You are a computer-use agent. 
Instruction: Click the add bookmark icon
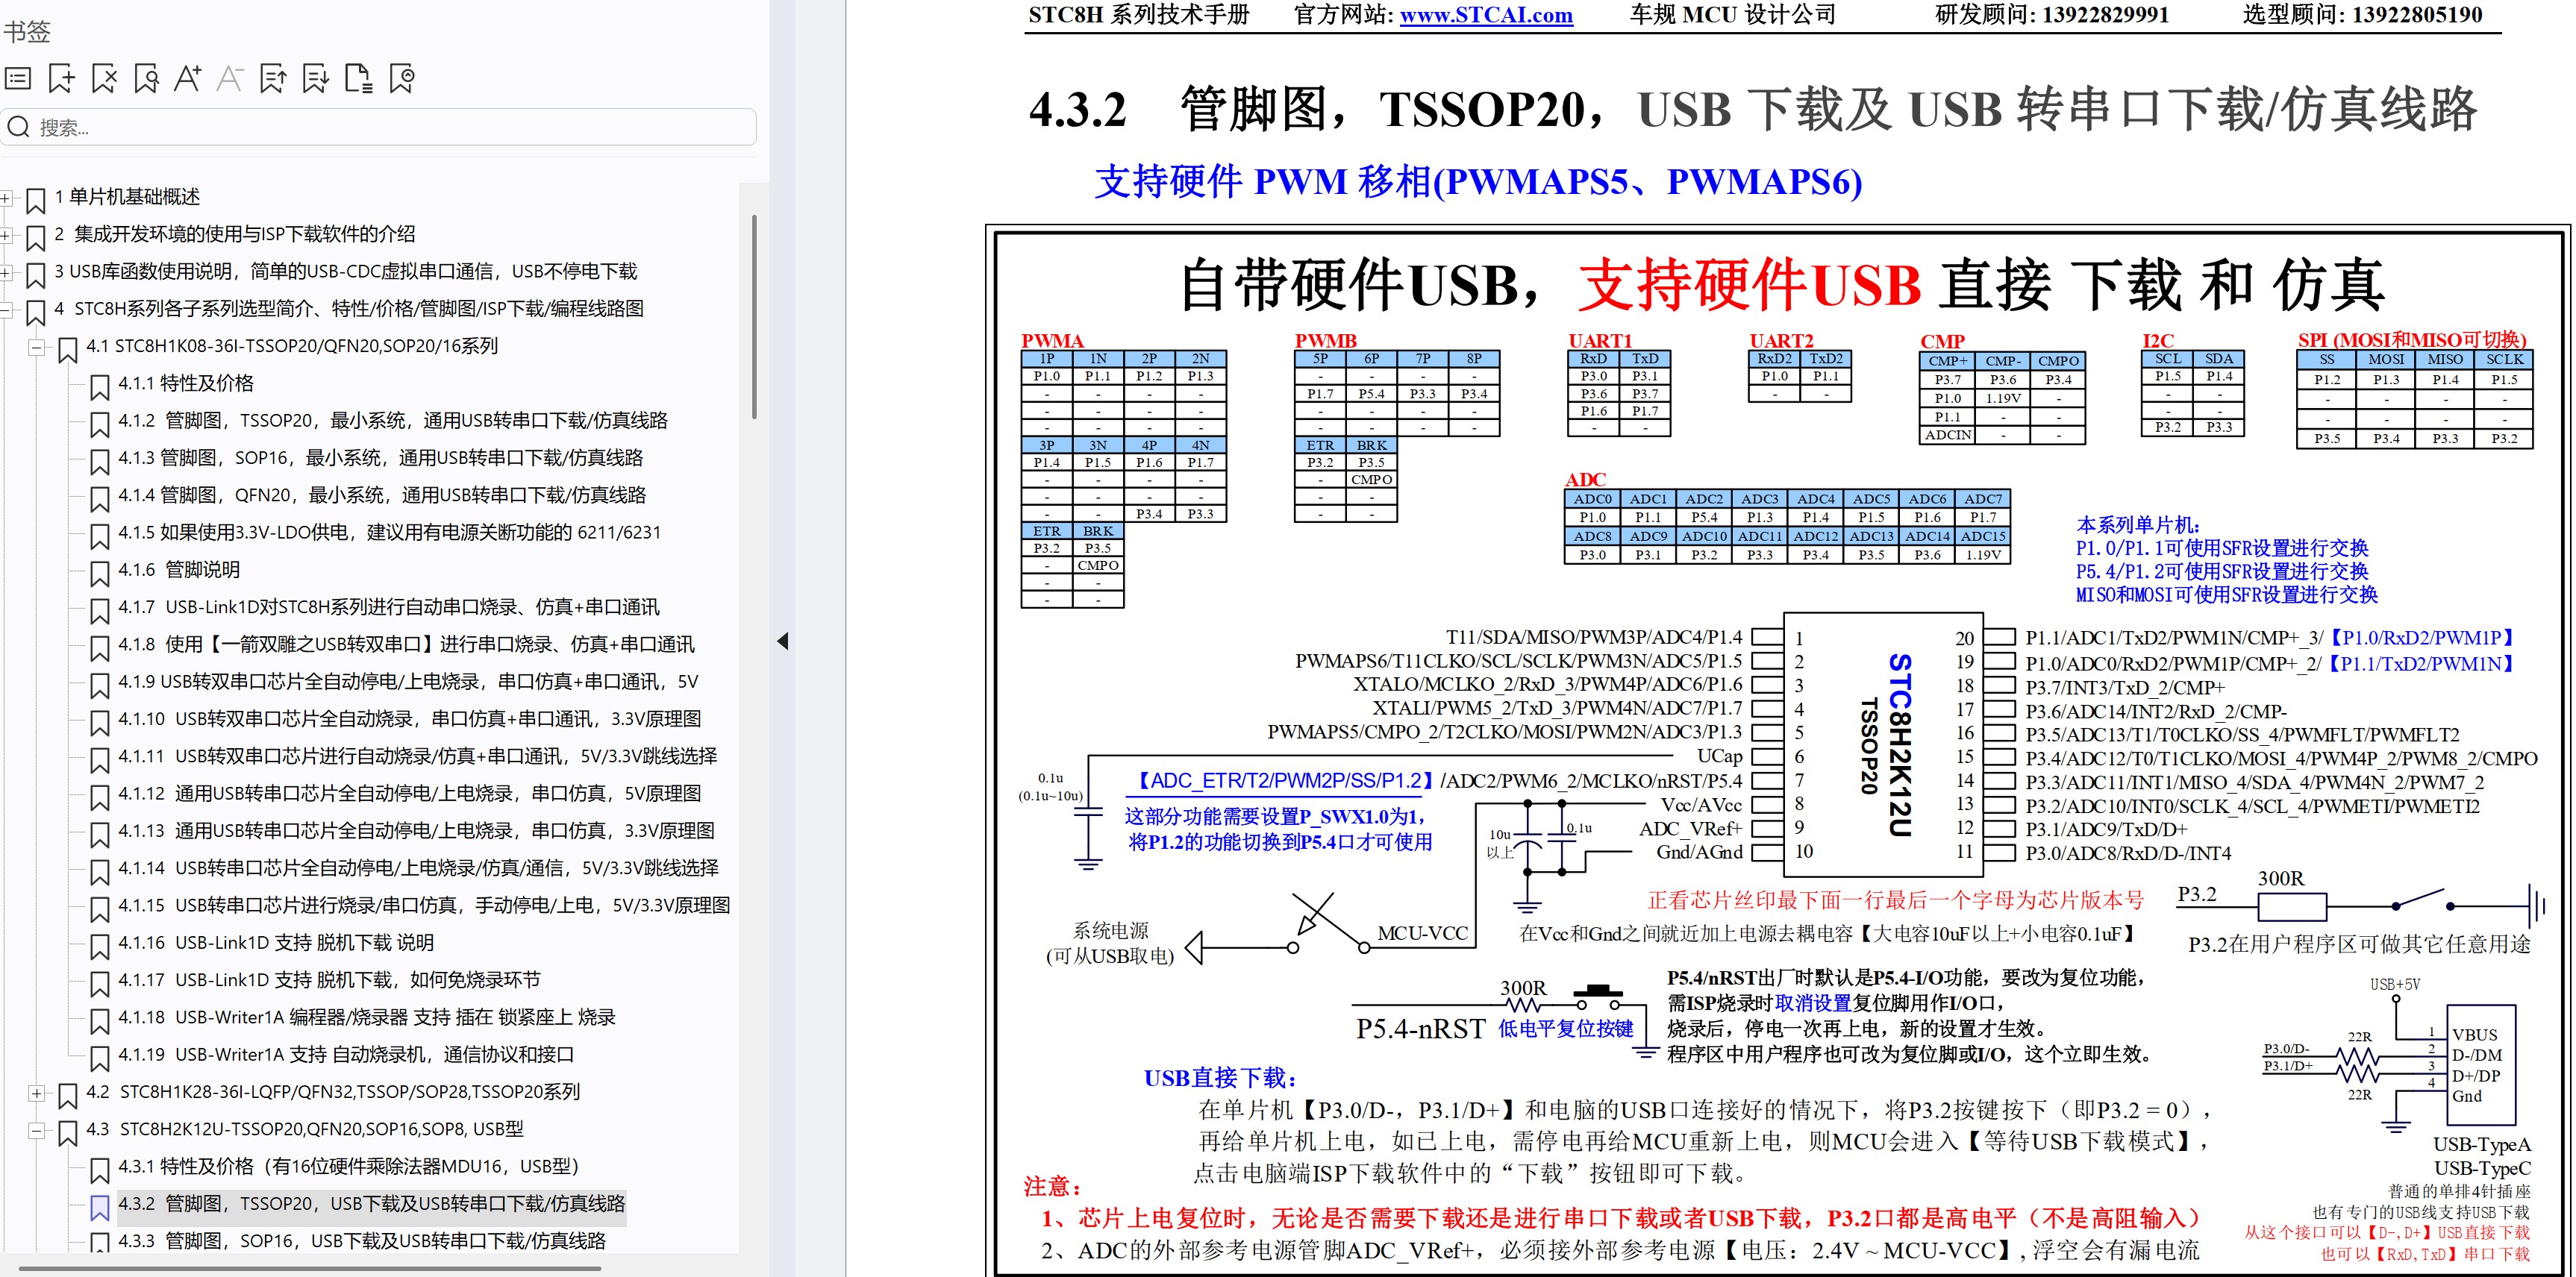[61, 79]
